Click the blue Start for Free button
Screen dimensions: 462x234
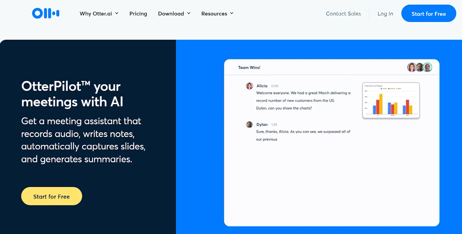click(429, 13)
